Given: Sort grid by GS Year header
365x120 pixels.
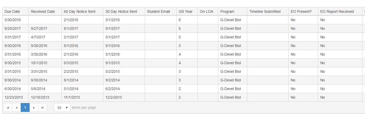Looking at the screenshot, I should pos(186,11).
